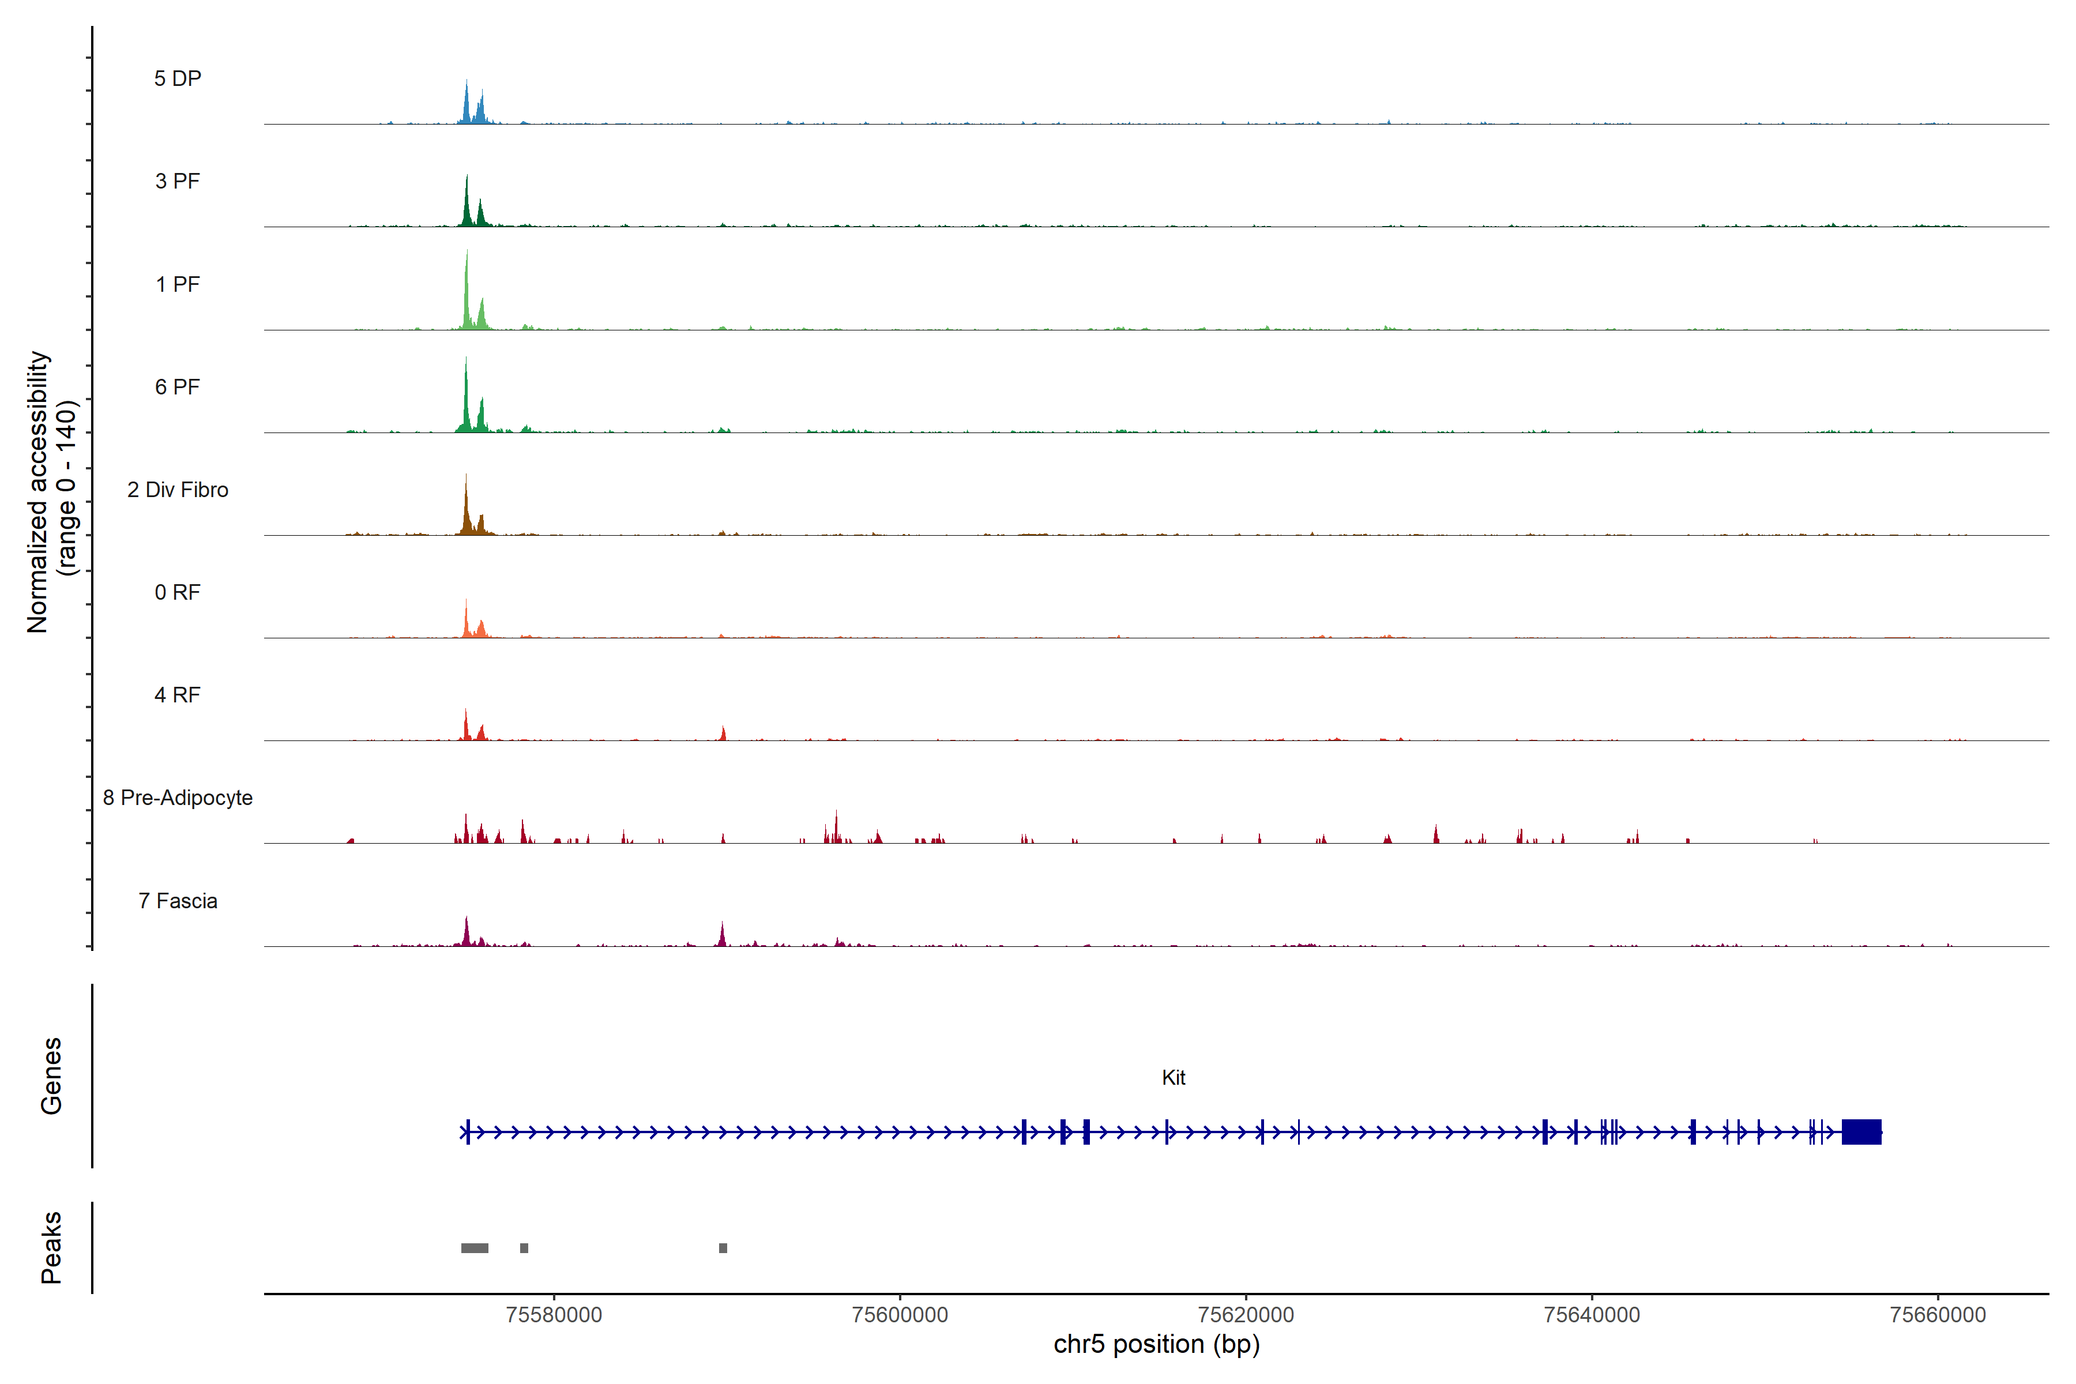Screen dimensions: 2076x1384
Task: Click the 1 PF track label
Action: (178, 284)
